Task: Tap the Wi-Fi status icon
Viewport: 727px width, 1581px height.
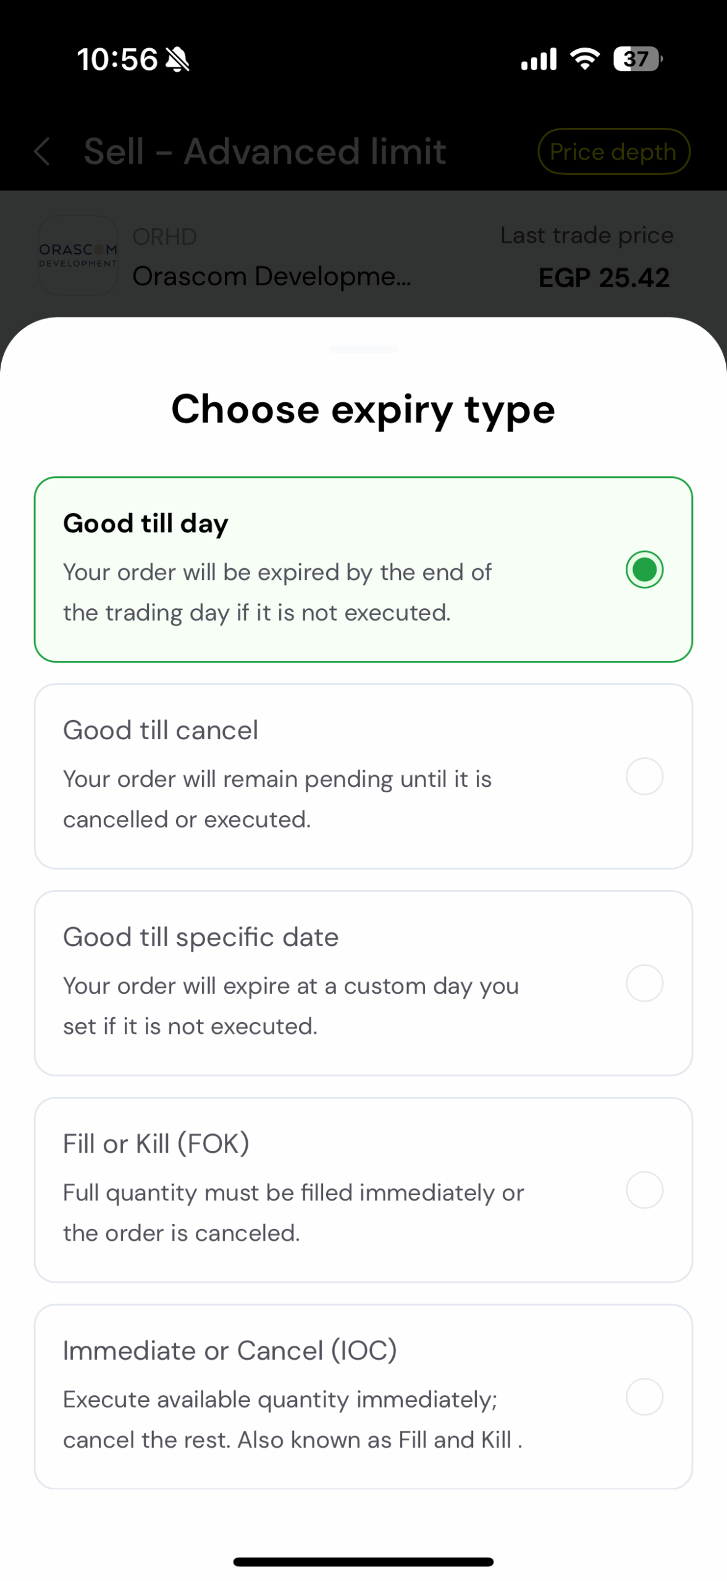Action: (584, 59)
